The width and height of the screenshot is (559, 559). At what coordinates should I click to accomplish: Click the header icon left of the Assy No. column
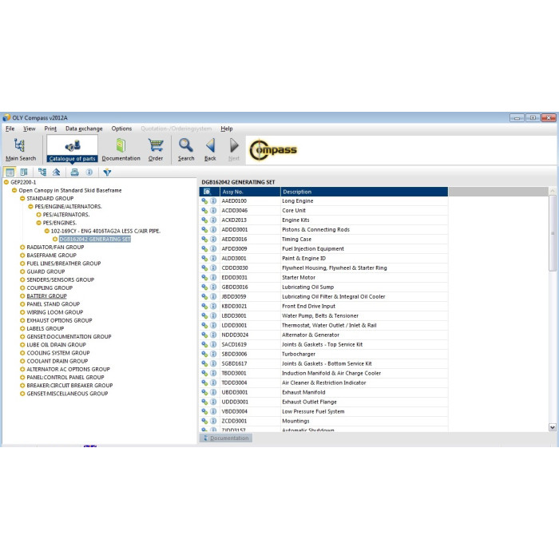(x=207, y=192)
